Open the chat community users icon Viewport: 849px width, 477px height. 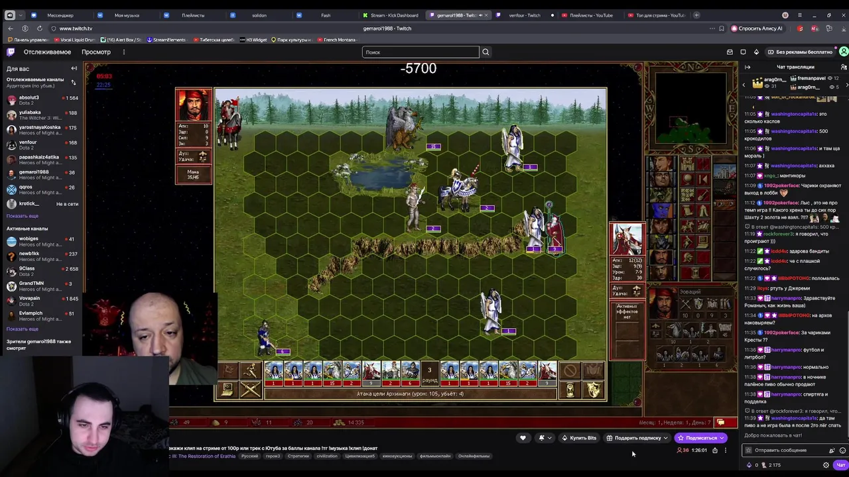[843, 67]
